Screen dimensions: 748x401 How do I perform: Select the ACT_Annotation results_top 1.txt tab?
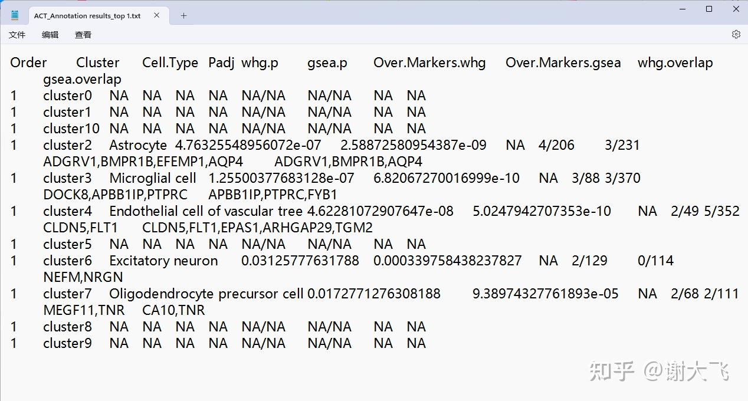pyautogui.click(x=87, y=16)
